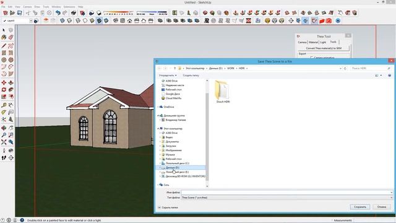Pick the Paint Bucket tool
396x223 pixels.
(4, 37)
